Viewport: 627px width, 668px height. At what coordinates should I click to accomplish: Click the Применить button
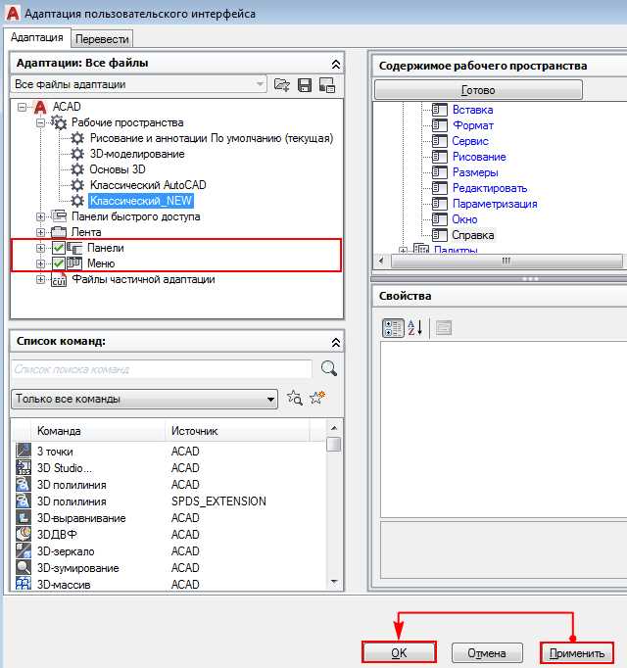click(x=577, y=652)
